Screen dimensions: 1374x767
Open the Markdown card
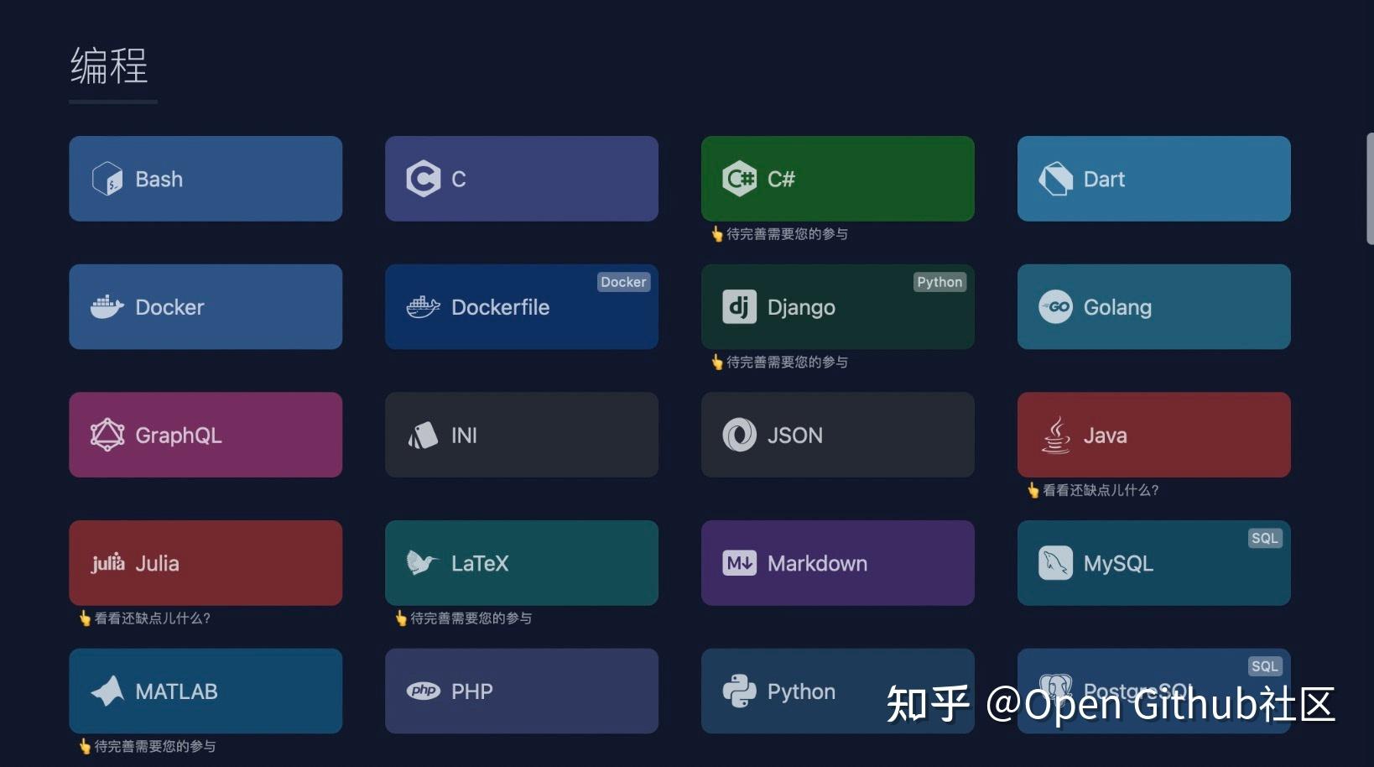[837, 563]
